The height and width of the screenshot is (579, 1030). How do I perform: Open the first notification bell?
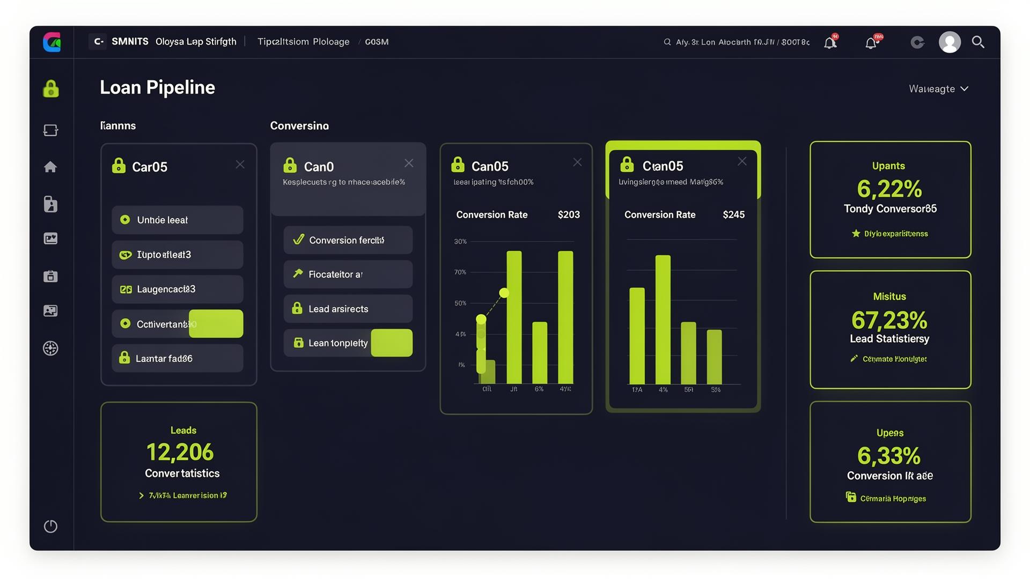[830, 42]
